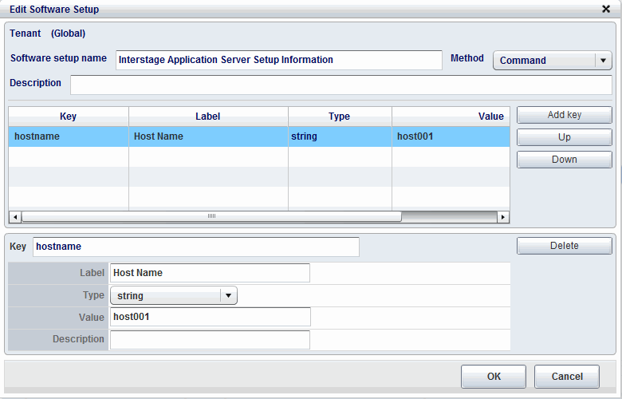Image resolution: width=622 pixels, height=399 pixels.
Task: Click the horizontal scrollbar thumb
Action: (211, 216)
